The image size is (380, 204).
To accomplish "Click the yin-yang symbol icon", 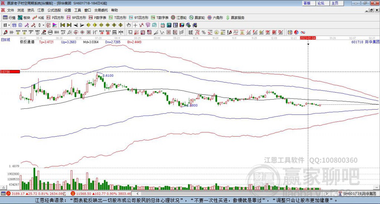I will pyautogui.click(x=297, y=32).
